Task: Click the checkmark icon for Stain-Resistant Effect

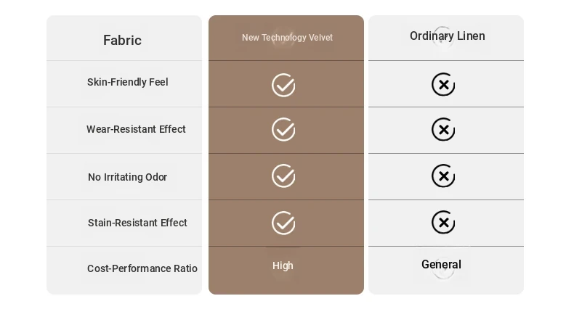Action: coord(283,223)
